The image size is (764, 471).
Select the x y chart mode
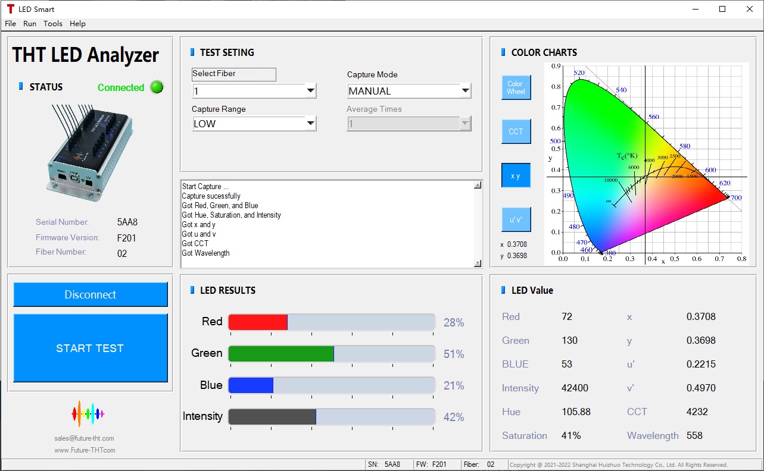tap(516, 175)
